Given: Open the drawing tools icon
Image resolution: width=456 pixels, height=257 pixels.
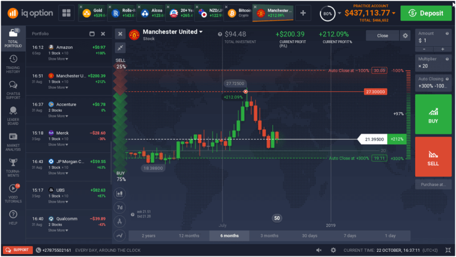Looking at the screenshot, I should pos(120,222).
